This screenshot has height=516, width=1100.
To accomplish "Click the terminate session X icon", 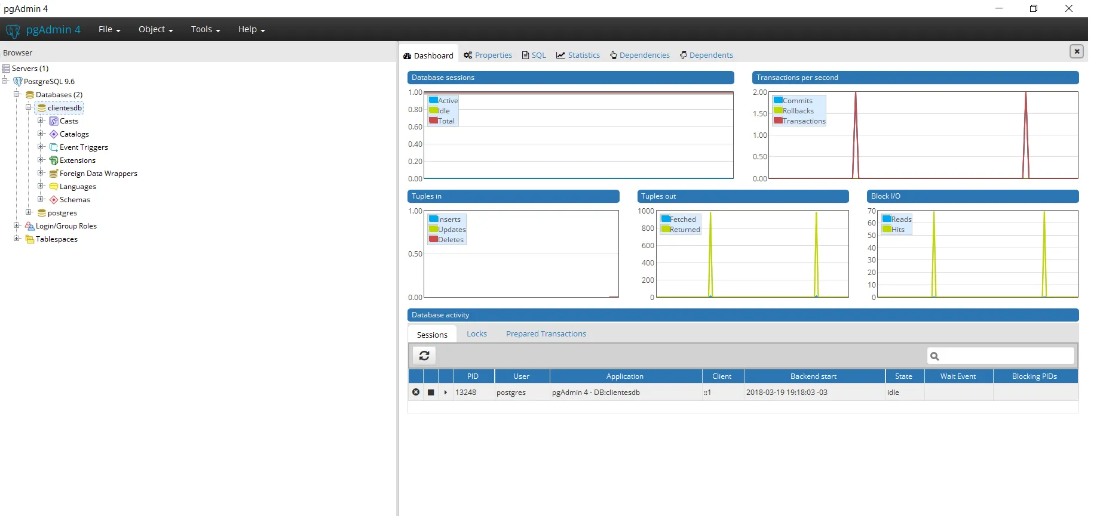I will coord(416,392).
